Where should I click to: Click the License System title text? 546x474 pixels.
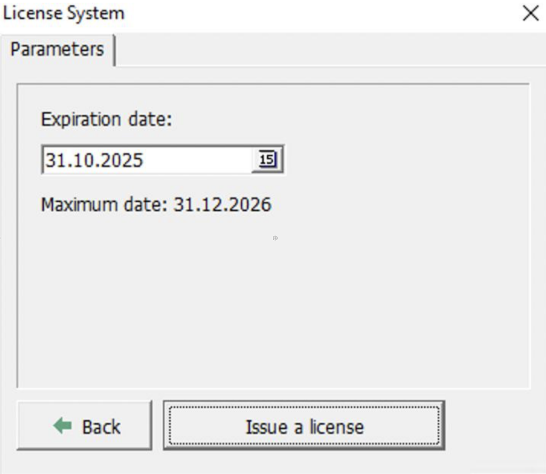[x=64, y=13]
